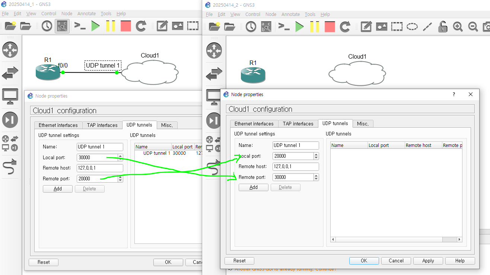
Task: Switch to Ethernet interfaces tab in front dialog
Action: [x=254, y=124]
